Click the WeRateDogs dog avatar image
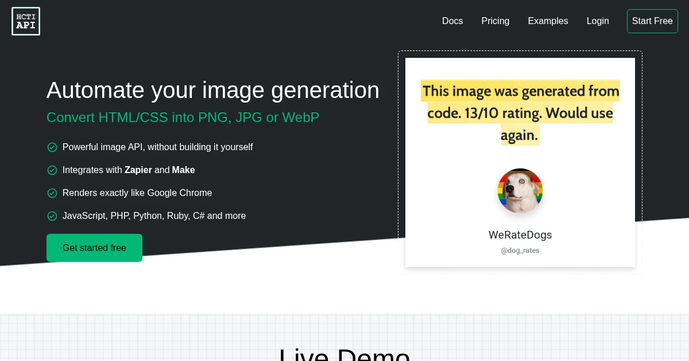Screen dimensions: 689x361 tap(520, 191)
